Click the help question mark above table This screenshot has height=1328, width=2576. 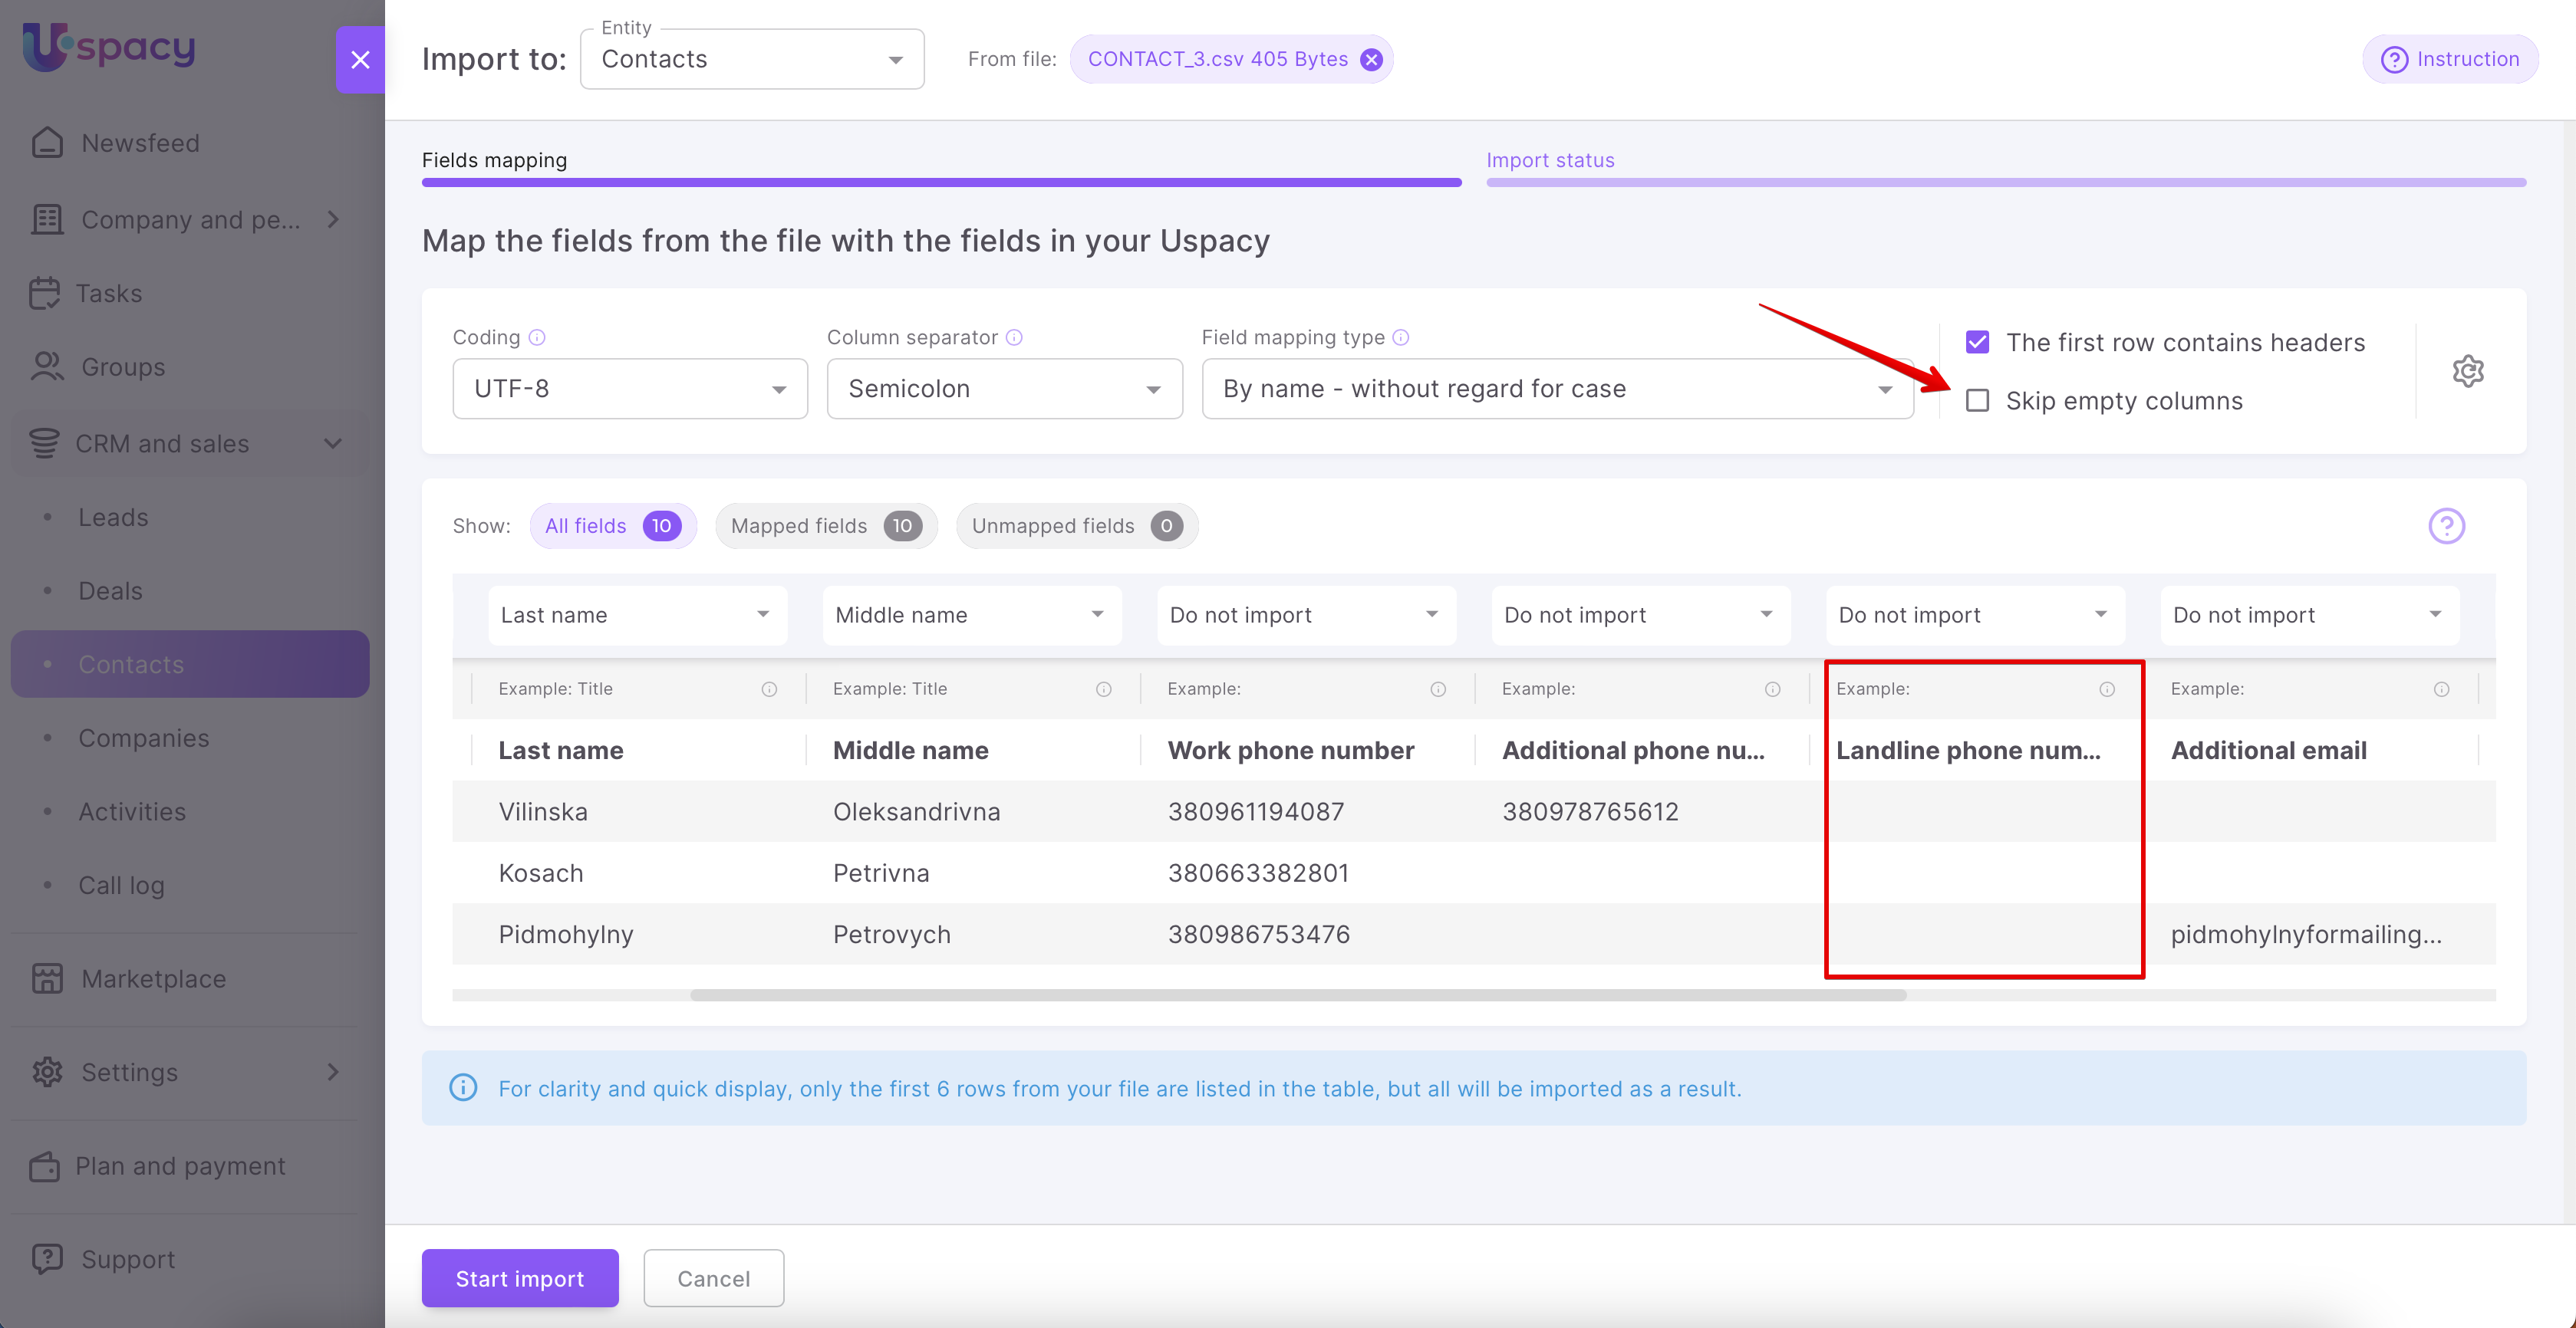tap(2446, 526)
